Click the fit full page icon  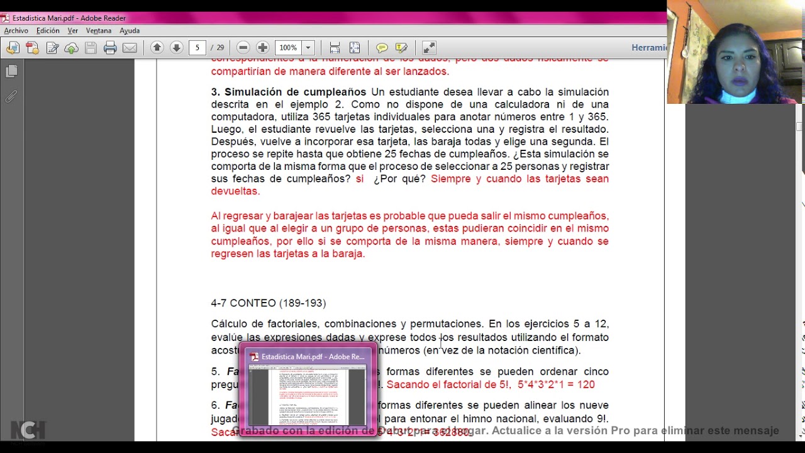355,48
